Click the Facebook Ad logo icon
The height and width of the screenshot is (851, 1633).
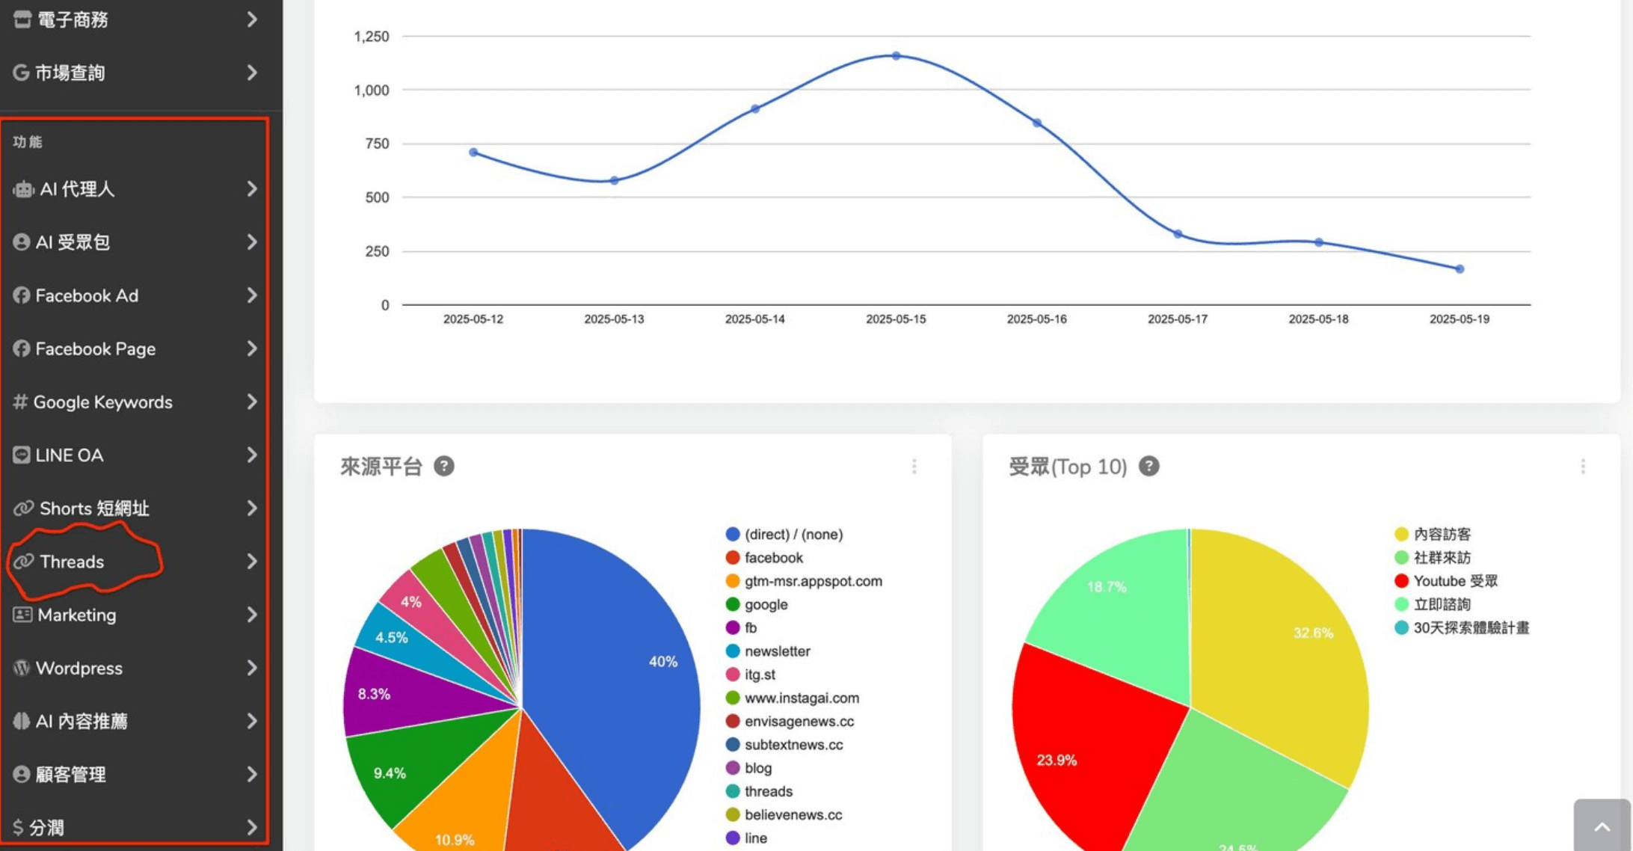point(21,295)
